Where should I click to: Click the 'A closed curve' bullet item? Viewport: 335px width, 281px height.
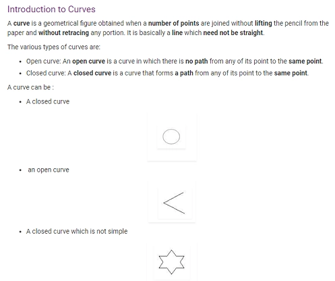[48, 101]
